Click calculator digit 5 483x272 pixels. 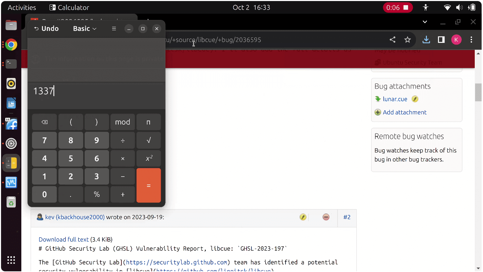click(x=71, y=158)
